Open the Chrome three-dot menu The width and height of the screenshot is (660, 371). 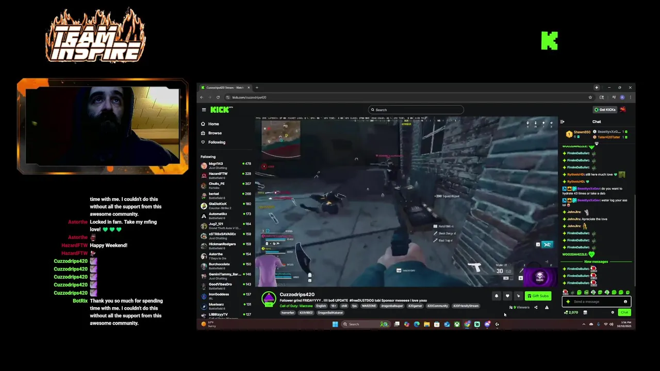tap(630, 97)
